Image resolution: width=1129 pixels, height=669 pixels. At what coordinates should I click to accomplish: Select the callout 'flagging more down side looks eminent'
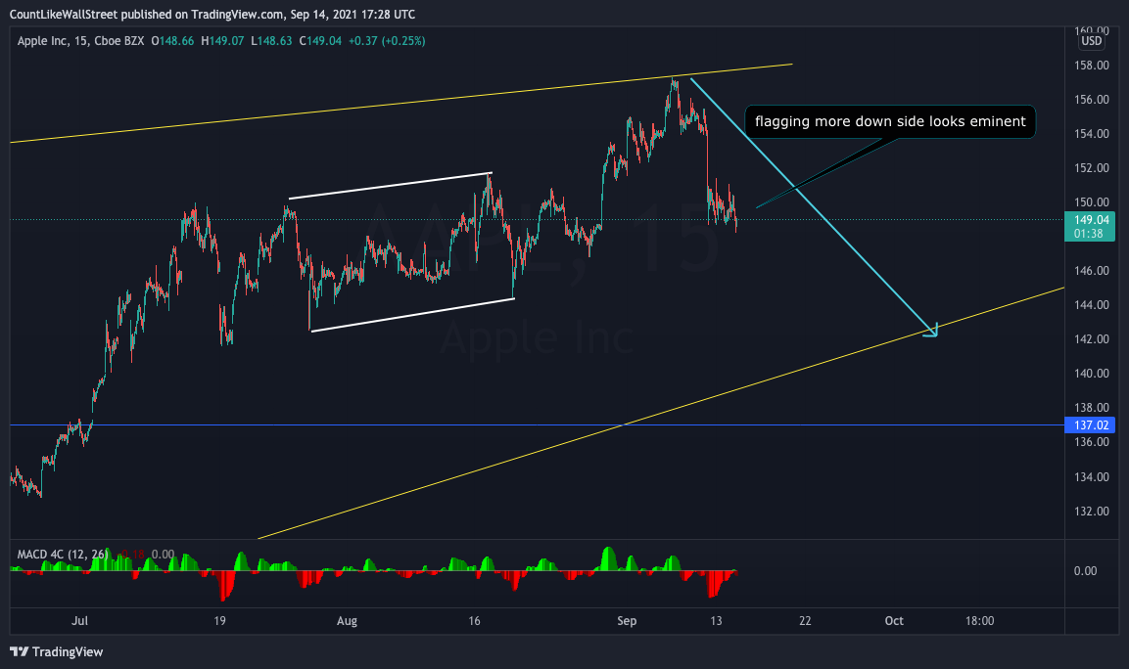(890, 121)
